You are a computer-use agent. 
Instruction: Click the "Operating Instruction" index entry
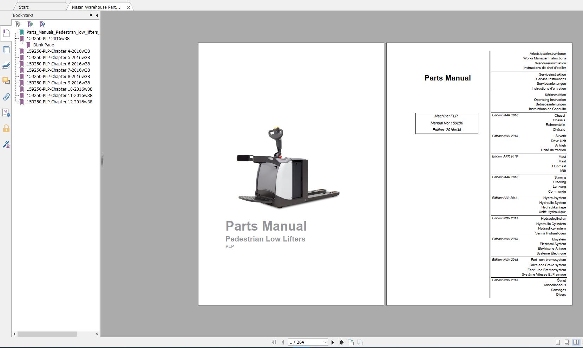click(x=550, y=100)
